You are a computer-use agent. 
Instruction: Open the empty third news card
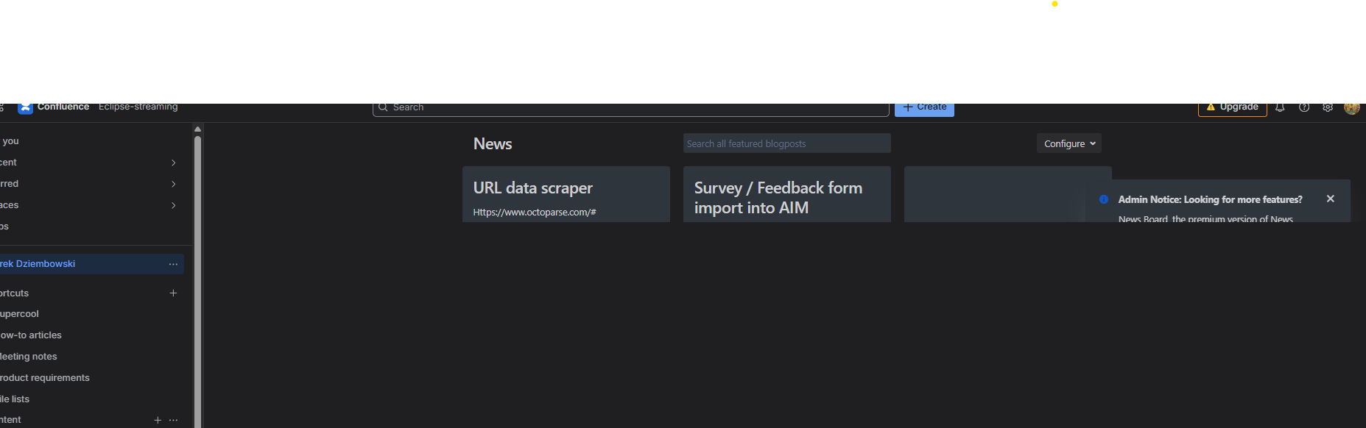1007,194
